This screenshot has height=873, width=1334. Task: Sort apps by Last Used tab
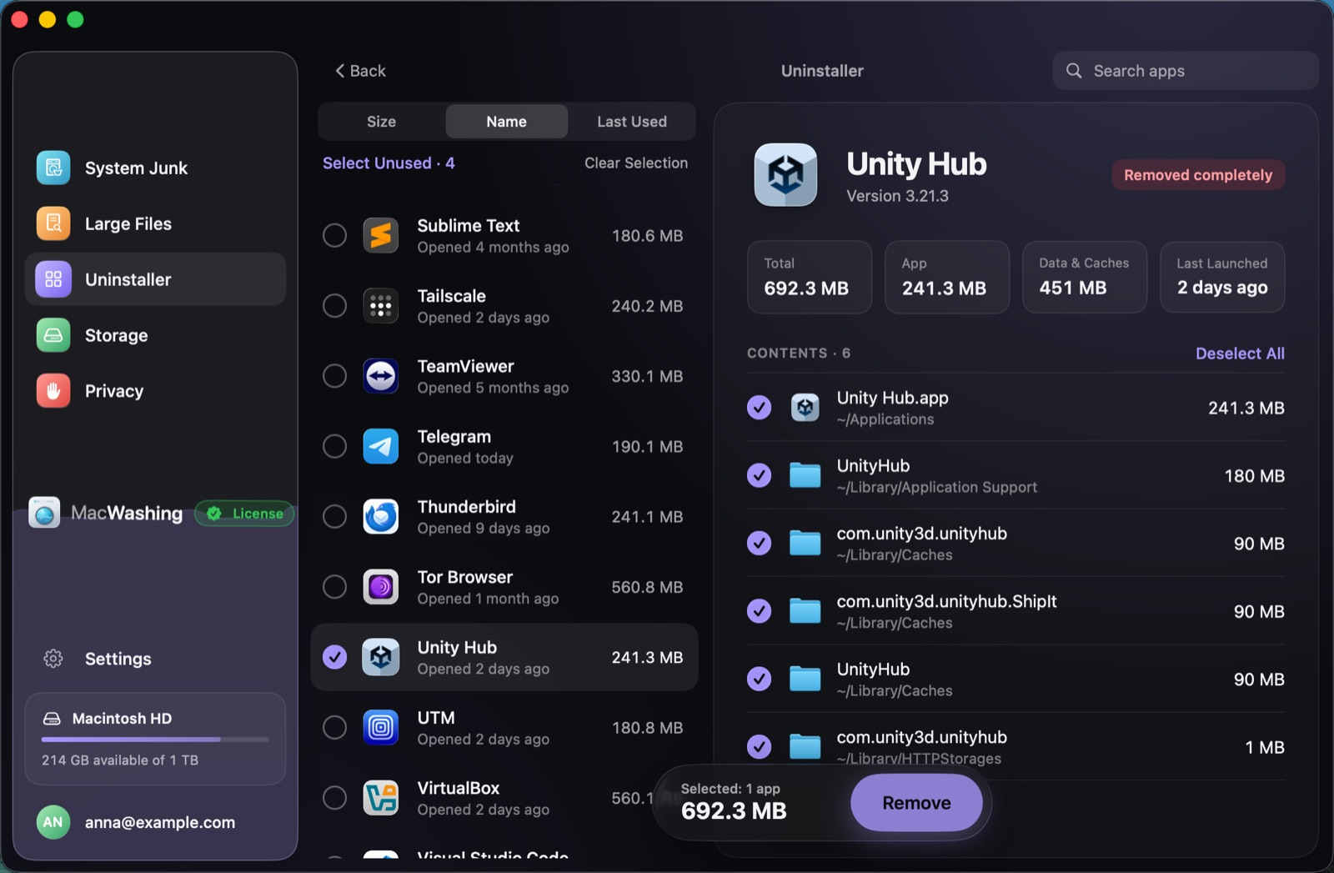pyautogui.click(x=631, y=122)
